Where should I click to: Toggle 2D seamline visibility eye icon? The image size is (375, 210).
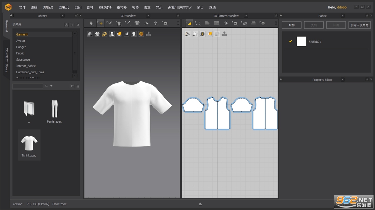pos(188,34)
